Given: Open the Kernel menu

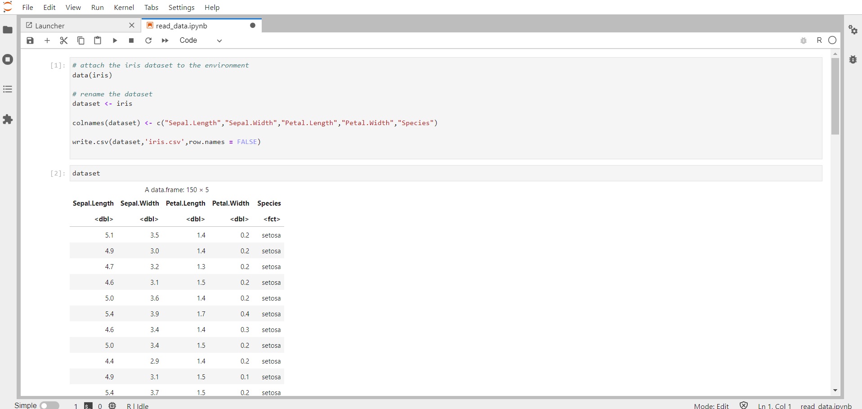Looking at the screenshot, I should coord(124,8).
